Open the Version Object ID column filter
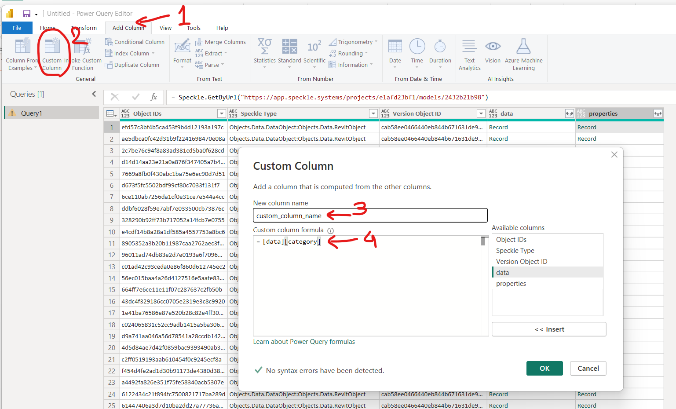The image size is (676, 409). [x=481, y=113]
